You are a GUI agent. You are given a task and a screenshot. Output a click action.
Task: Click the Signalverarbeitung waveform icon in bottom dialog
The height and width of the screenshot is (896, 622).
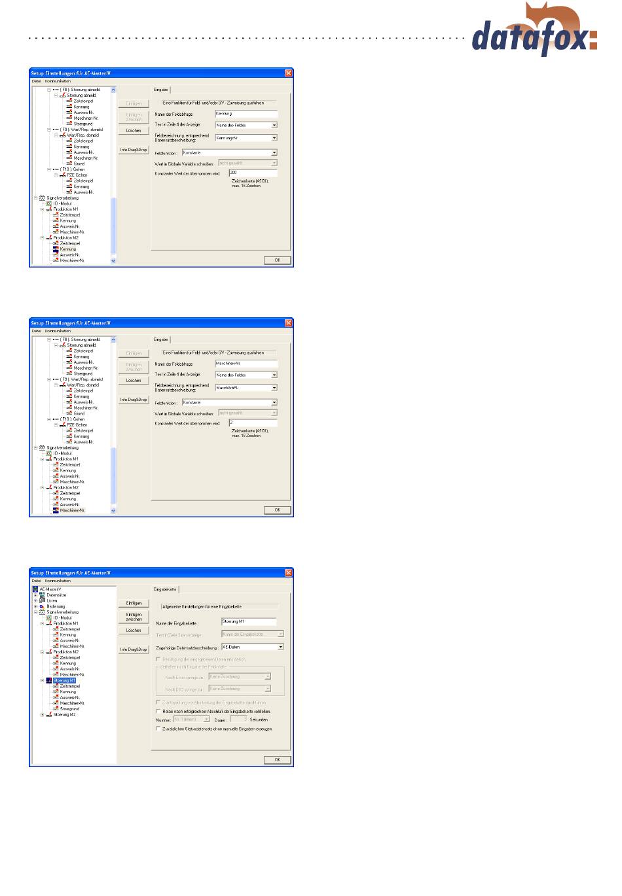click(42, 613)
